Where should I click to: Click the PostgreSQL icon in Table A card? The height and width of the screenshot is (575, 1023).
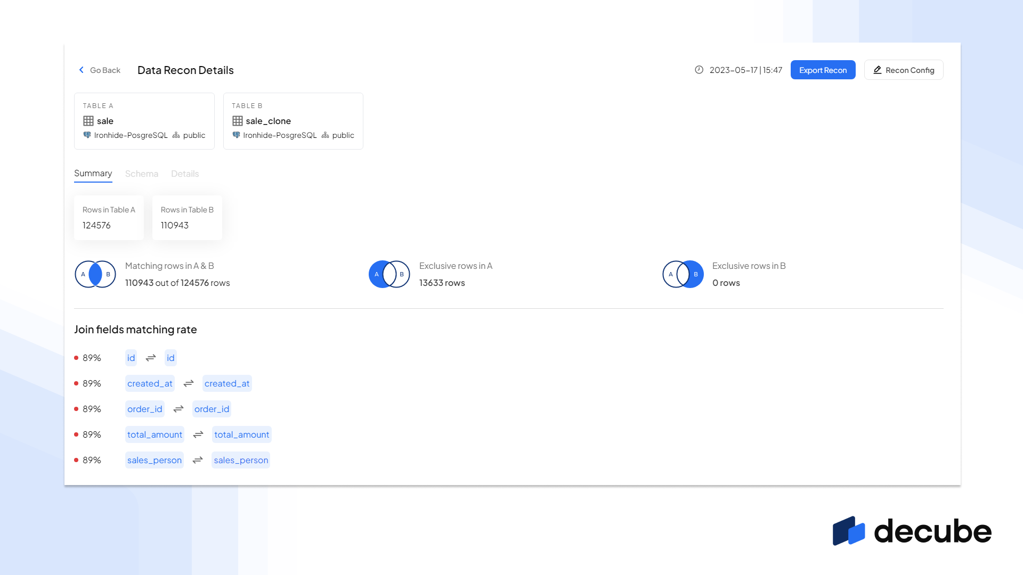tap(87, 135)
